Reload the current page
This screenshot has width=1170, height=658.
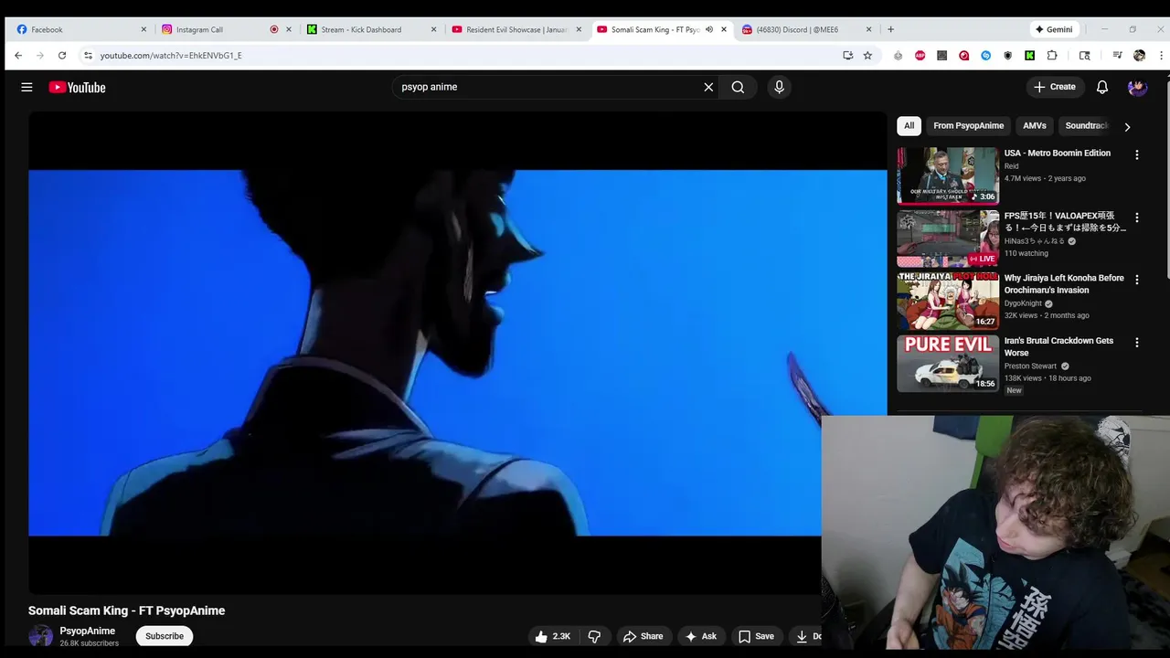(x=62, y=55)
